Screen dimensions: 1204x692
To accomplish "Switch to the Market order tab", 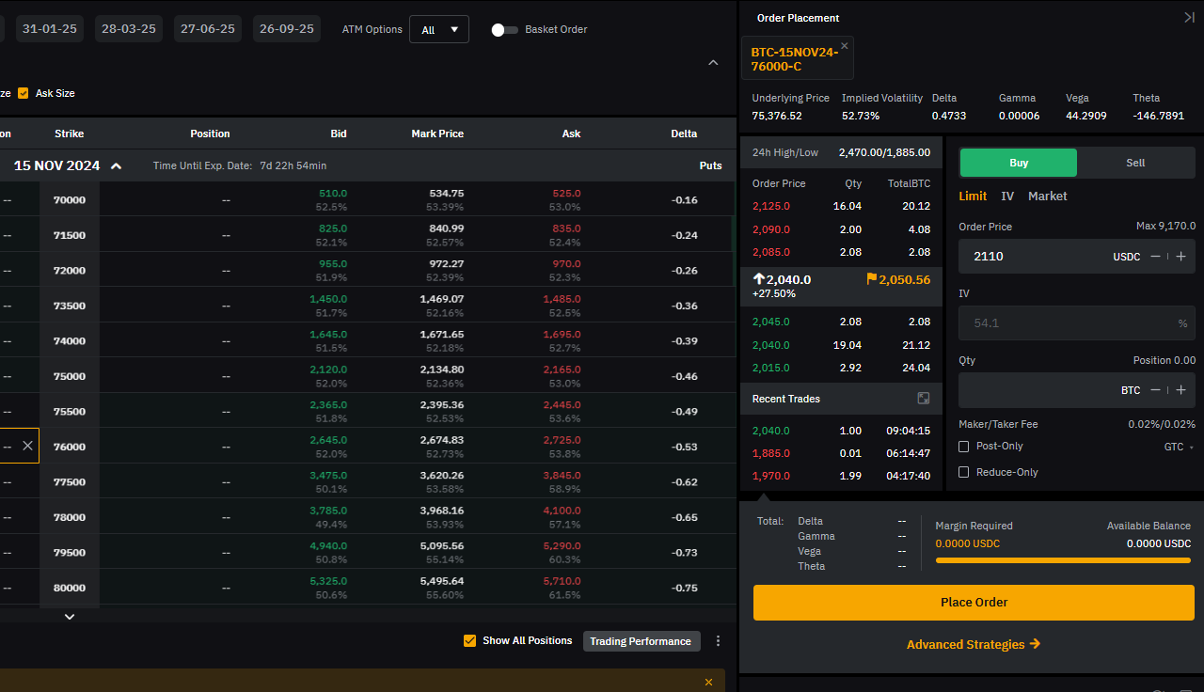I will pos(1047,196).
